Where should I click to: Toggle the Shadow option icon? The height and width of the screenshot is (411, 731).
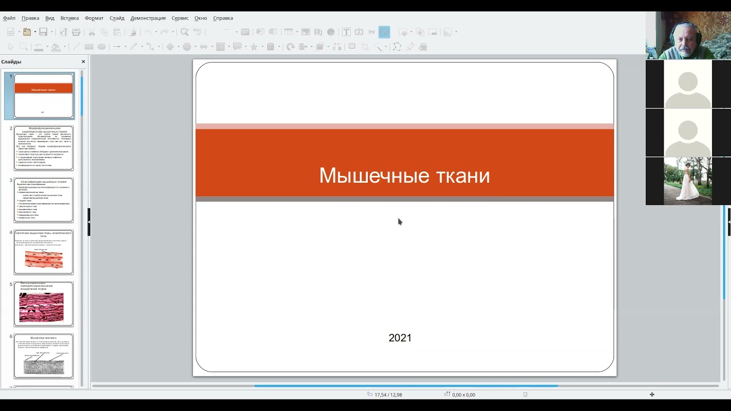(352, 46)
